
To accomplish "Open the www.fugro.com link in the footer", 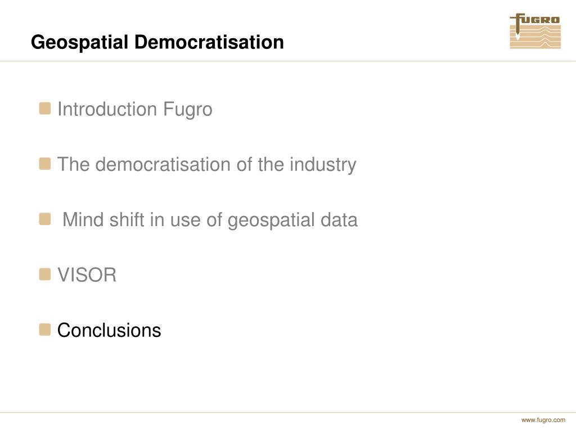I will (x=543, y=420).
